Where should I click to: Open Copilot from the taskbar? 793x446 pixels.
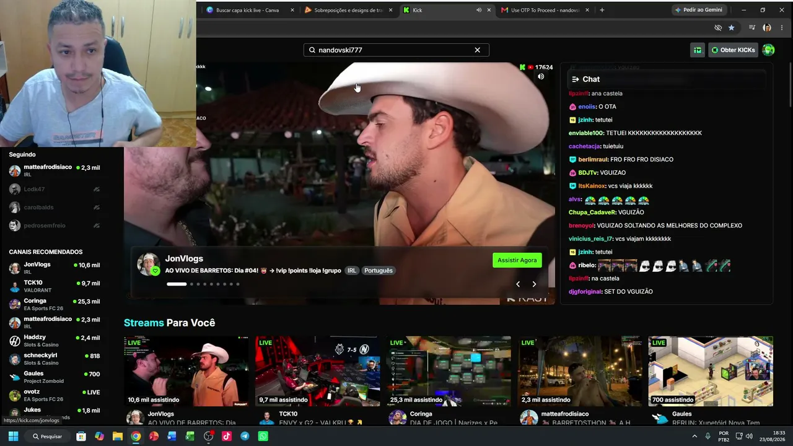(x=99, y=436)
